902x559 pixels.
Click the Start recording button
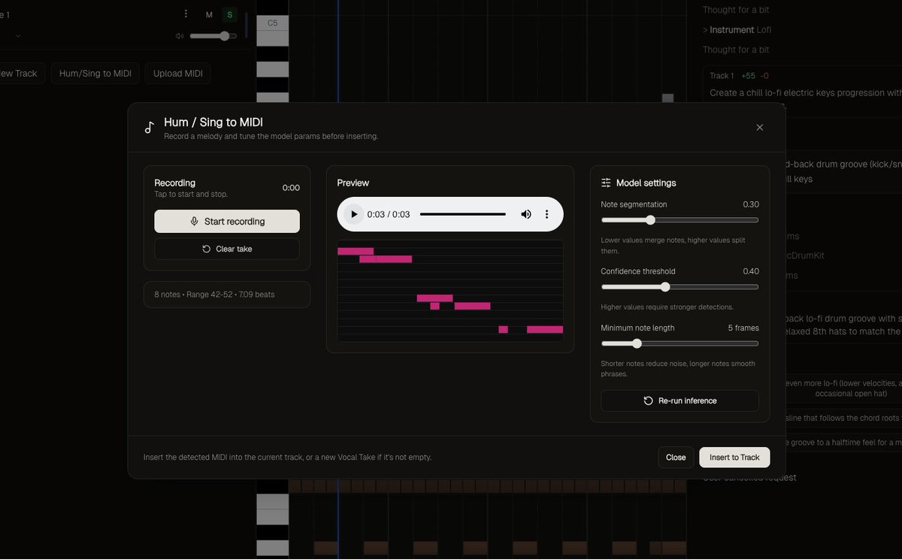(x=227, y=222)
